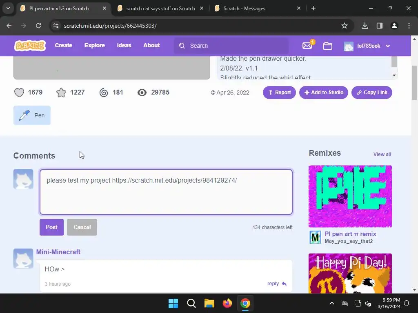Click Chrome icon in taskbar
Viewport: 418px width, 313px height.
[x=245, y=303]
